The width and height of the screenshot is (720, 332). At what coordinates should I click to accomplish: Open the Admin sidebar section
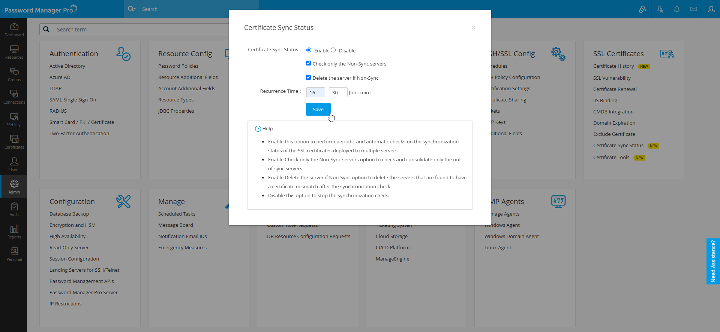point(14,187)
